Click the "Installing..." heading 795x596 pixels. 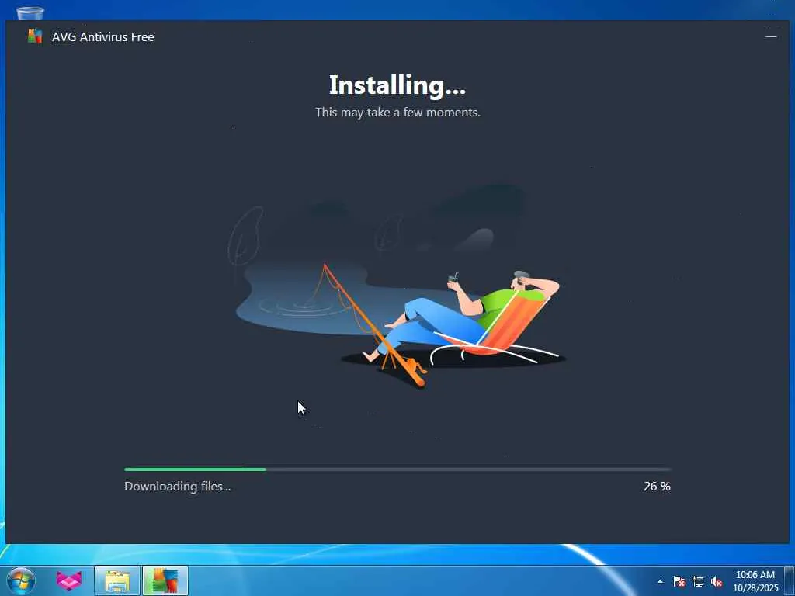click(397, 85)
